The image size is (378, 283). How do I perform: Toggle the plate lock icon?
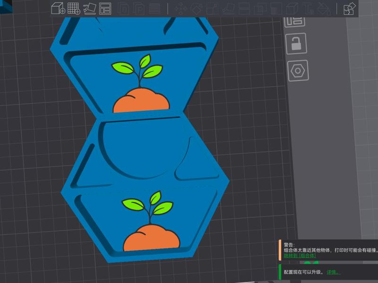tap(296, 43)
